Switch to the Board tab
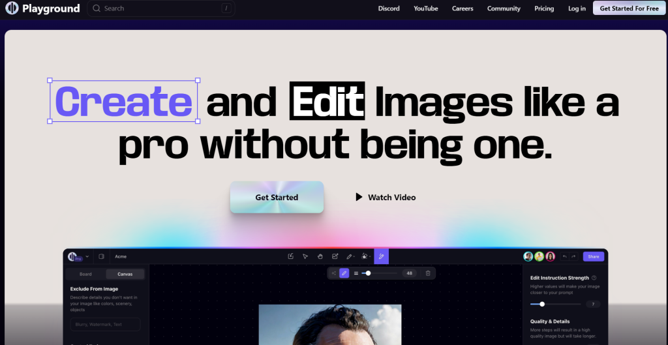 point(85,274)
